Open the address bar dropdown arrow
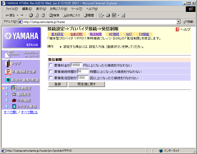 point(179,22)
